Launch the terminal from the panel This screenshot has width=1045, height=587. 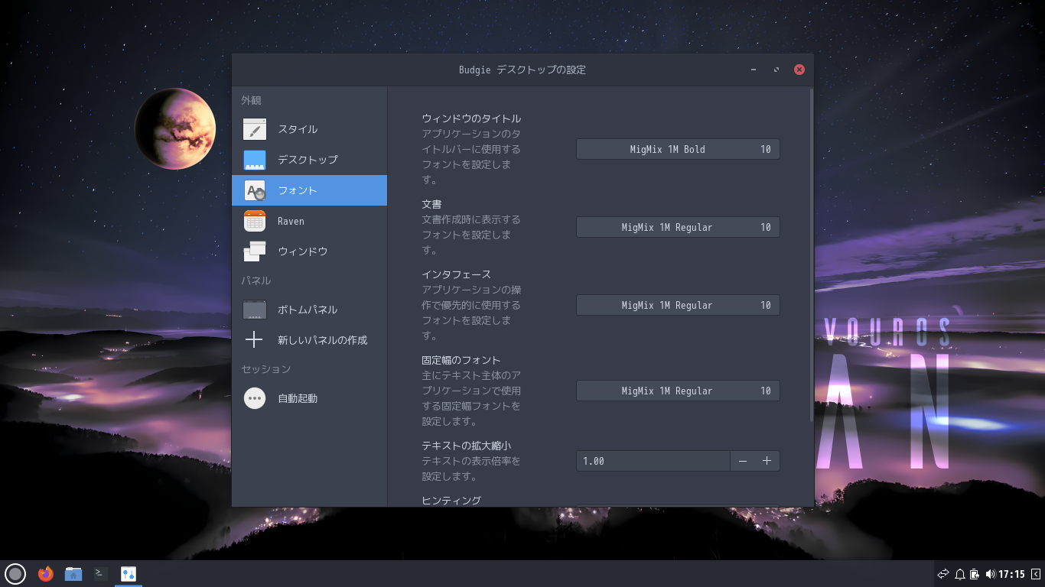[101, 574]
